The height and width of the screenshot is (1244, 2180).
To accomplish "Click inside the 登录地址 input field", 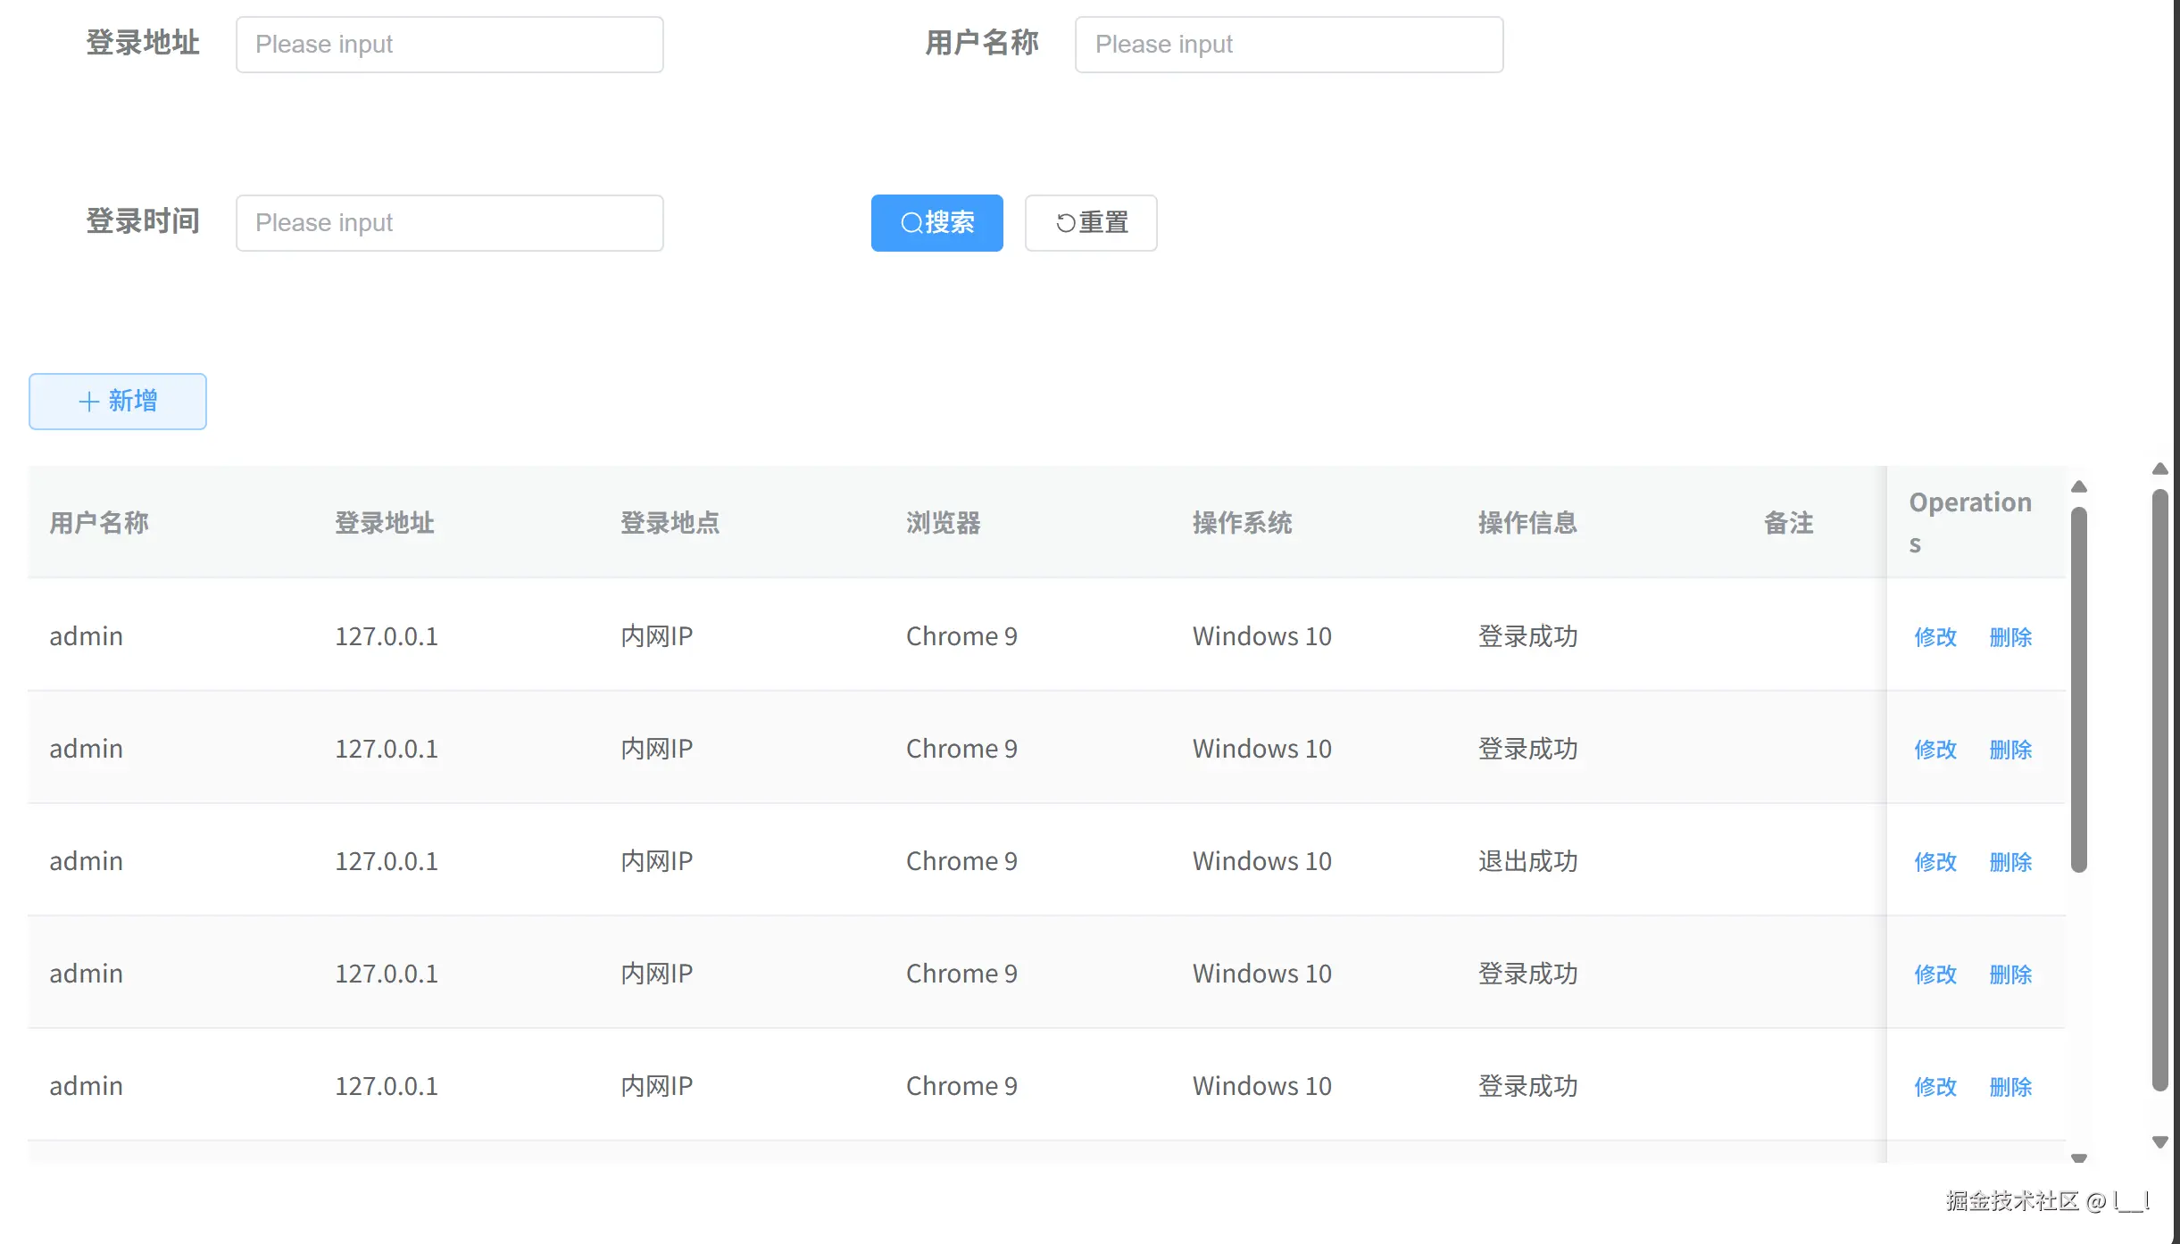I will [x=449, y=44].
